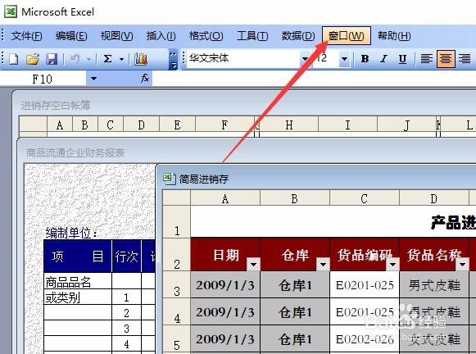Expand the font name dropdown 华文宋体

tap(305, 58)
